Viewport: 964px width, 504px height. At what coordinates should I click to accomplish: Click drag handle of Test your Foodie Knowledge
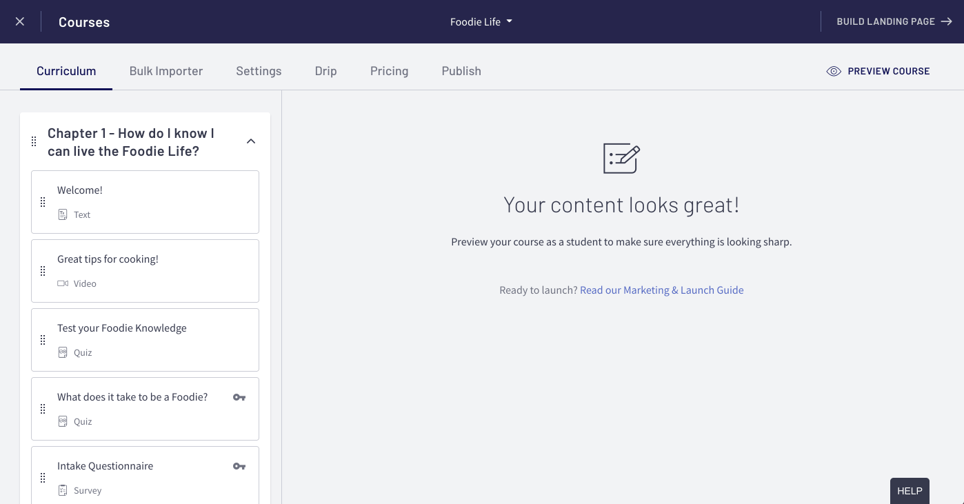(43, 340)
